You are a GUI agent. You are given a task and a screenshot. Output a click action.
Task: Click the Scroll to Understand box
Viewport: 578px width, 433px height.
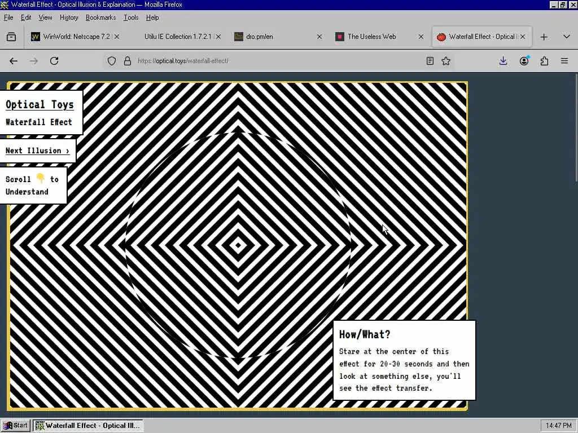click(x=33, y=185)
